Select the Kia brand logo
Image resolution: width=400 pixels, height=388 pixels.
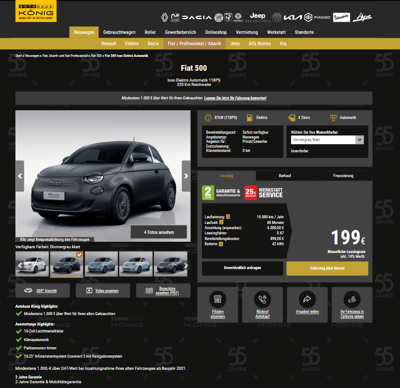coord(293,17)
